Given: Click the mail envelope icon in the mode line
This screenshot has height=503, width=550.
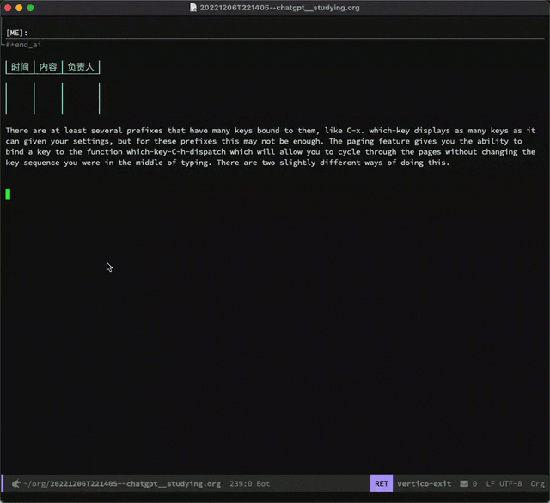Looking at the screenshot, I should point(464,484).
